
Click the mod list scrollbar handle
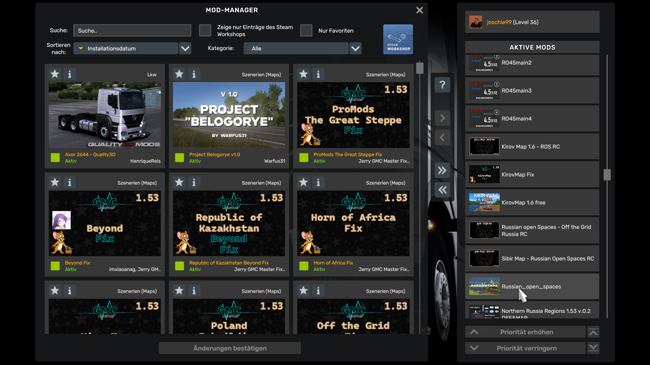tap(420, 68)
